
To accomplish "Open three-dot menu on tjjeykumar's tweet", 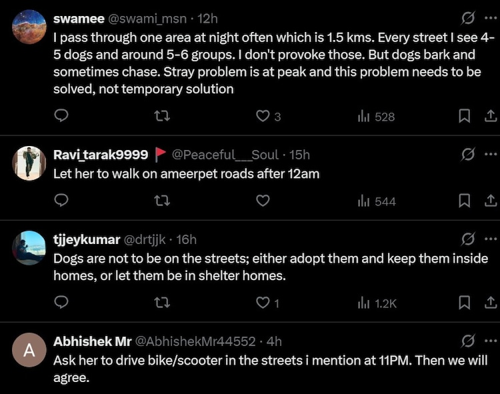I will 491,239.
